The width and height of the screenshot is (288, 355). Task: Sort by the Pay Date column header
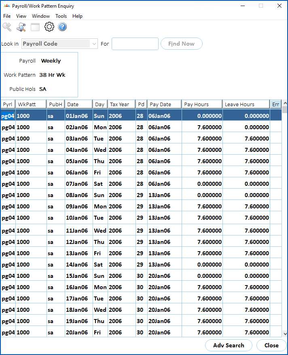(164, 104)
